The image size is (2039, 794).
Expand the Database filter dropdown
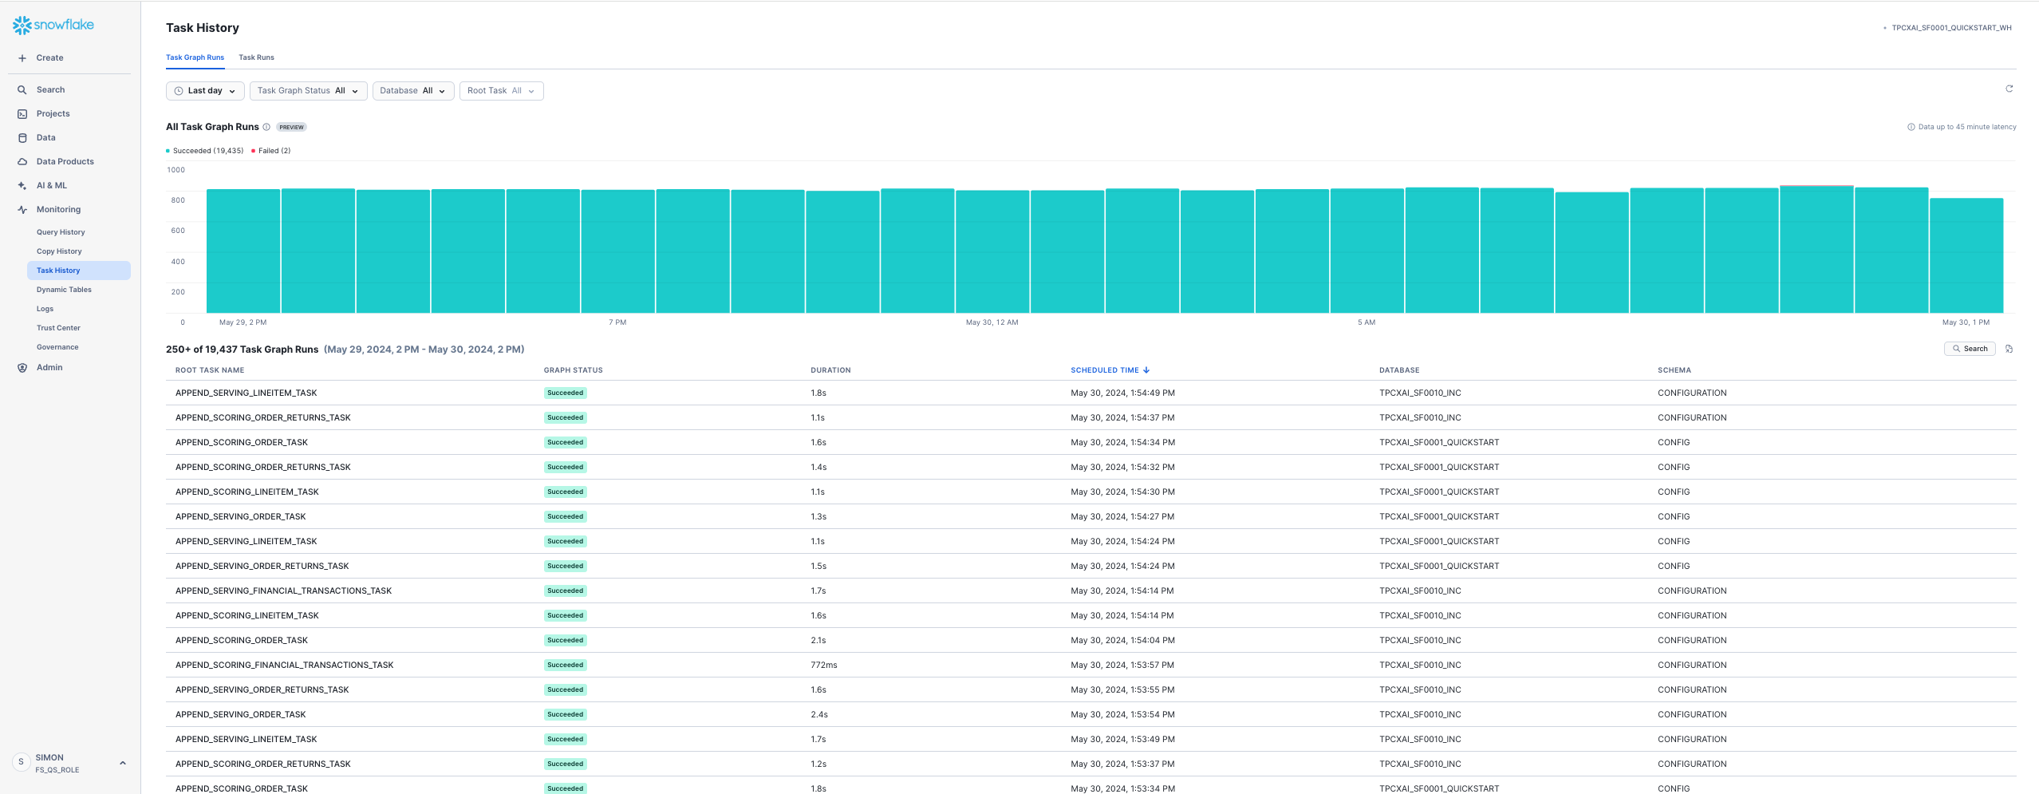pos(412,91)
